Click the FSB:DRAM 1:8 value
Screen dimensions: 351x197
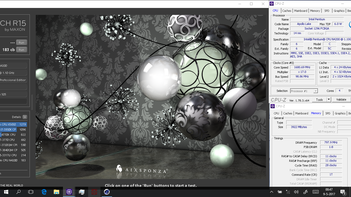pyautogui.click(x=331, y=147)
